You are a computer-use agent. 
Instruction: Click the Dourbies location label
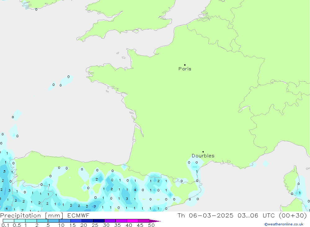pos(203,156)
